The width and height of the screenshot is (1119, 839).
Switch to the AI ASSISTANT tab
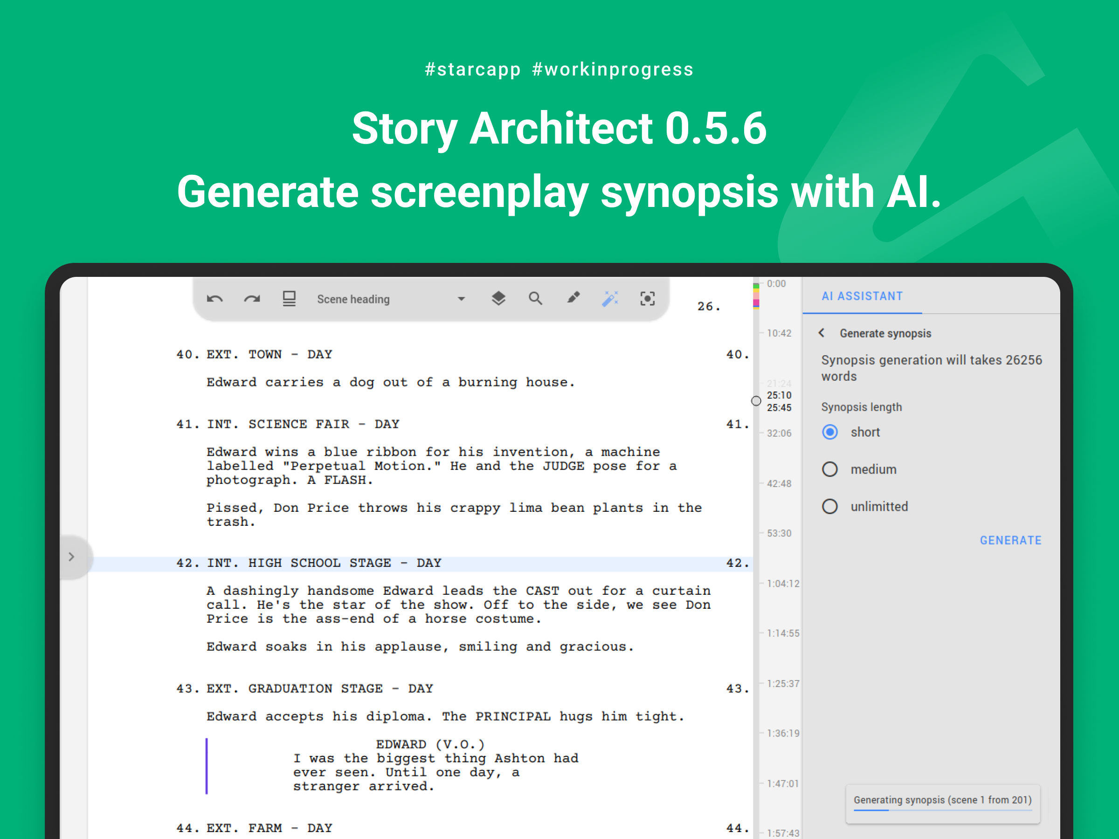click(862, 296)
